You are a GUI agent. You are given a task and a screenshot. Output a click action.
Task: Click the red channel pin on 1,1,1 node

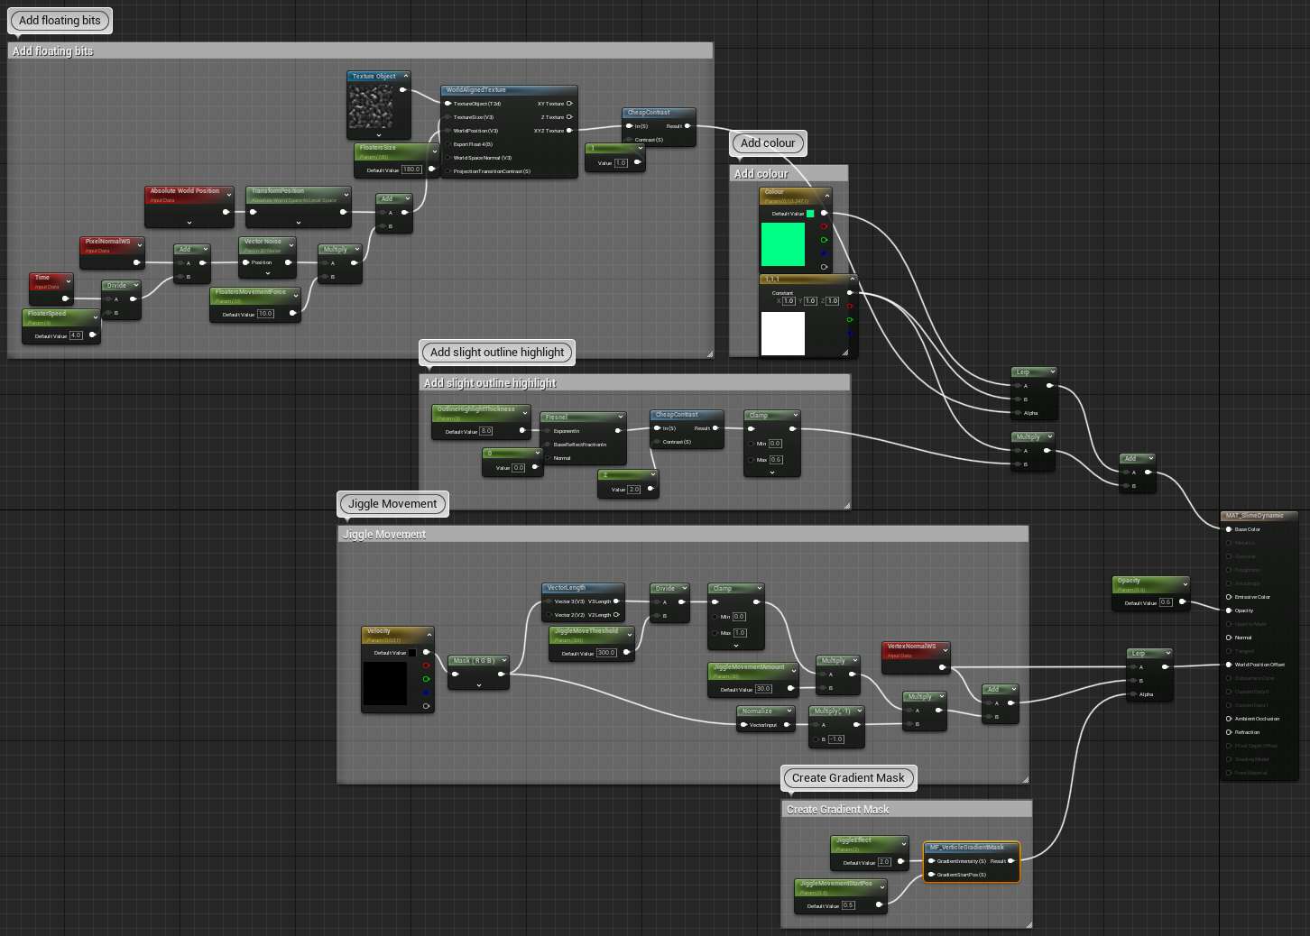850,306
